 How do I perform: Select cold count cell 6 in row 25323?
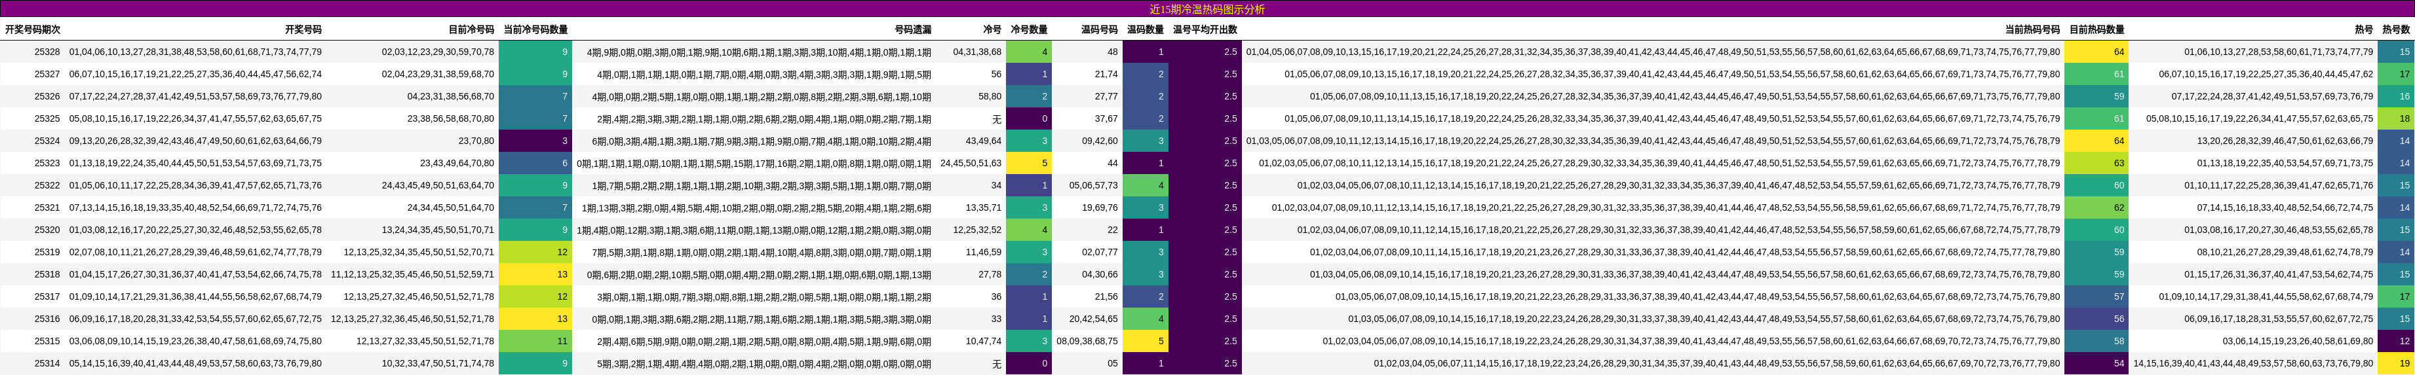click(535, 163)
